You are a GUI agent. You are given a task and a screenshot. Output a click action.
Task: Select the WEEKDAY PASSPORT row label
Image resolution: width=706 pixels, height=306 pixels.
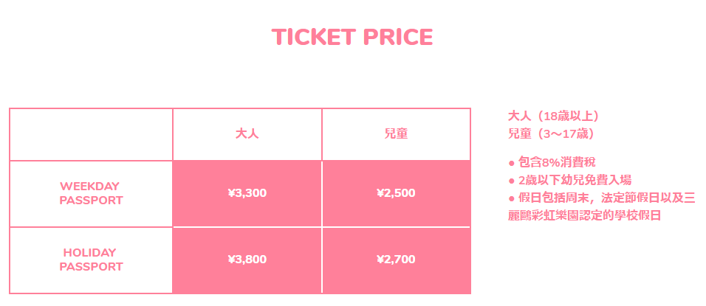tap(91, 193)
